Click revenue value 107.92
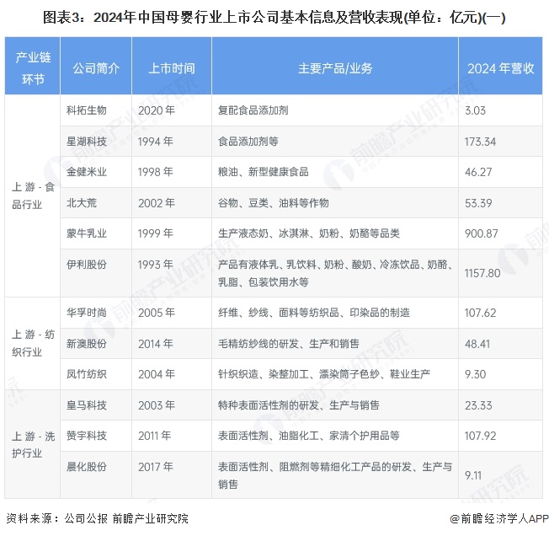Viewport: 549px width, 536px height. (480, 437)
